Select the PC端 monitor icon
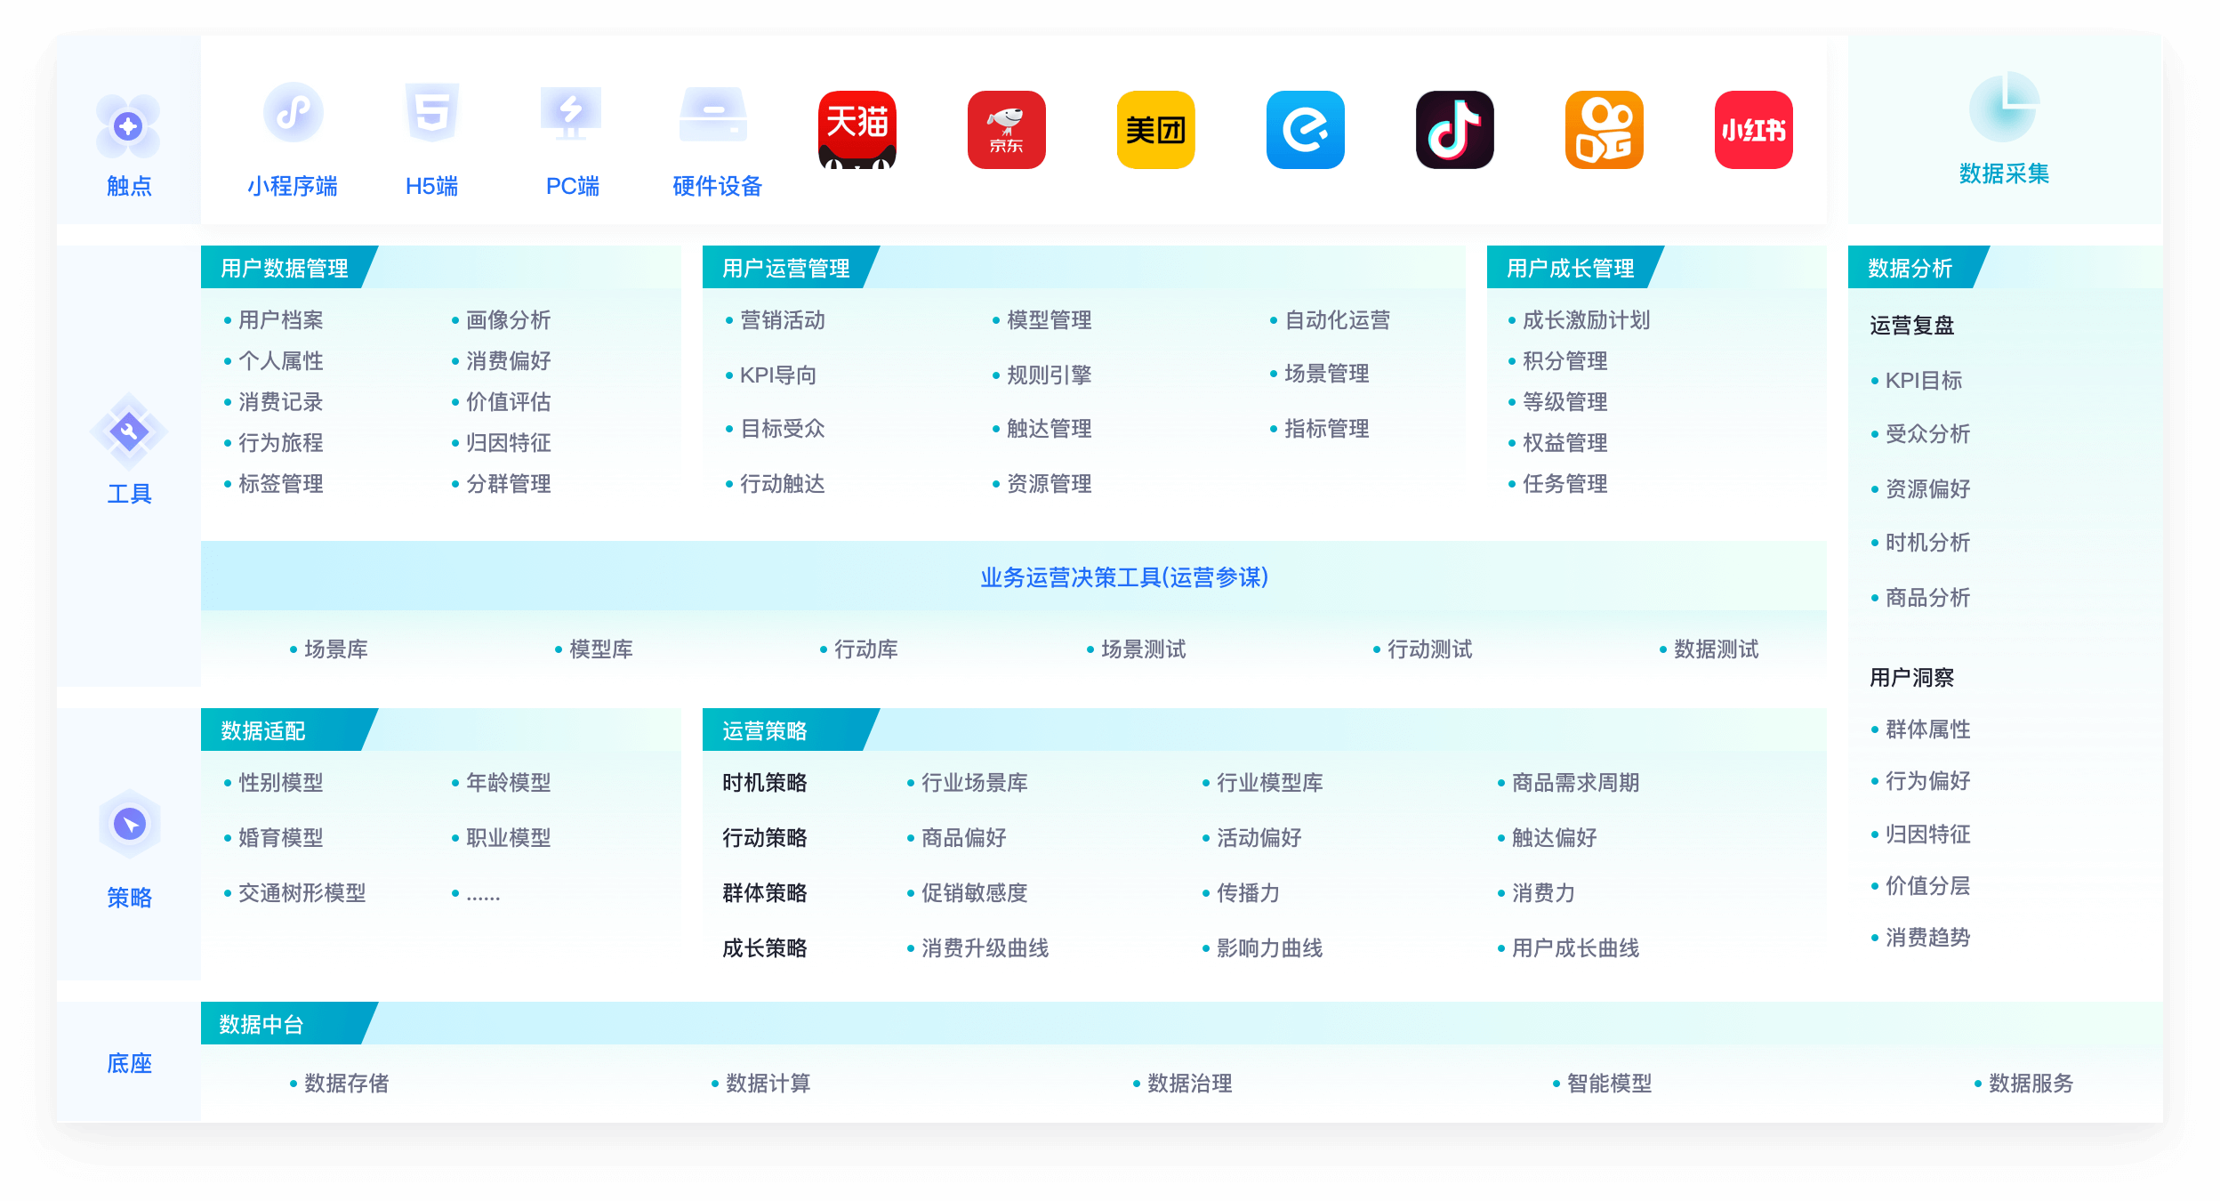 pos(571,113)
